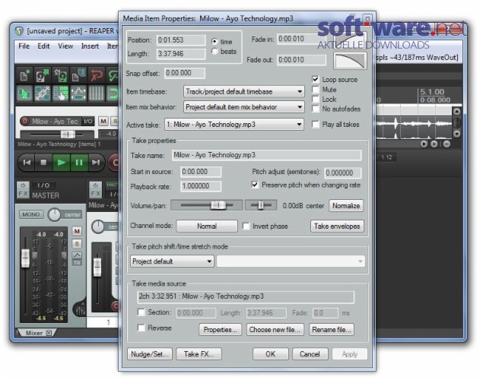Toggle item grouping link toolbar icon

click(x=42, y=93)
